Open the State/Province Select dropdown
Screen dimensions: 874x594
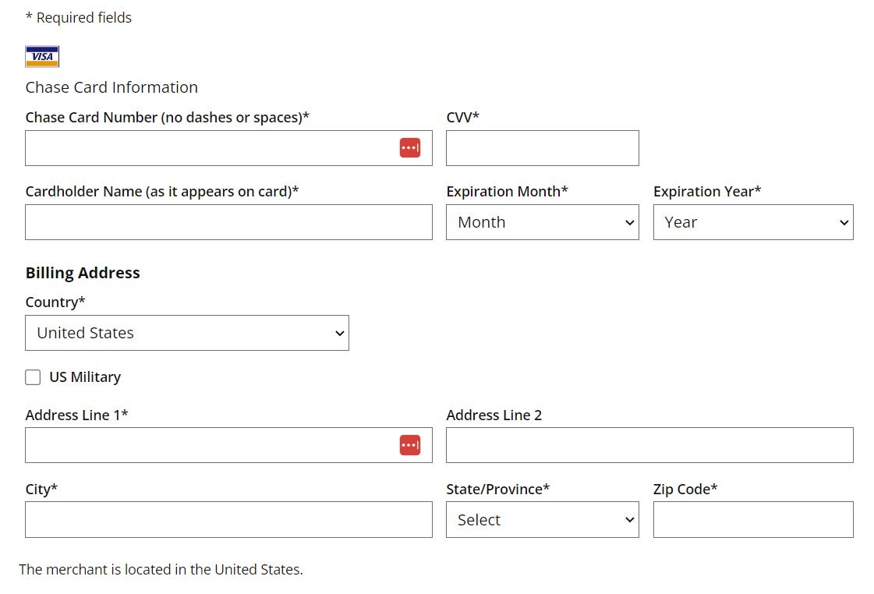(542, 520)
